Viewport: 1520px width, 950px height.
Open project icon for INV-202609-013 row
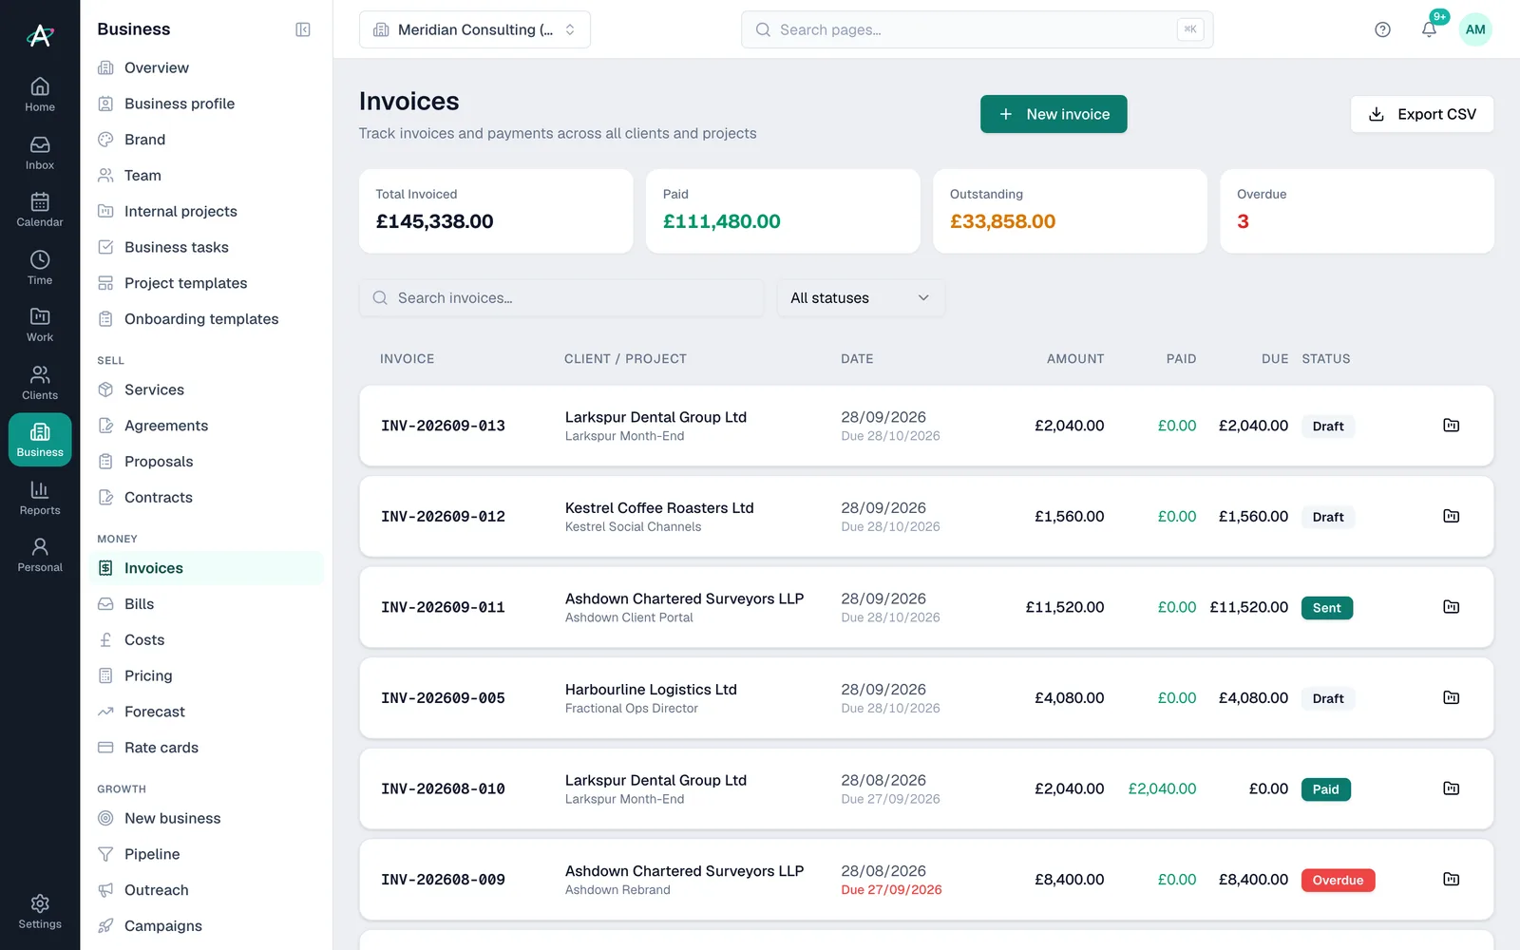(x=1451, y=426)
